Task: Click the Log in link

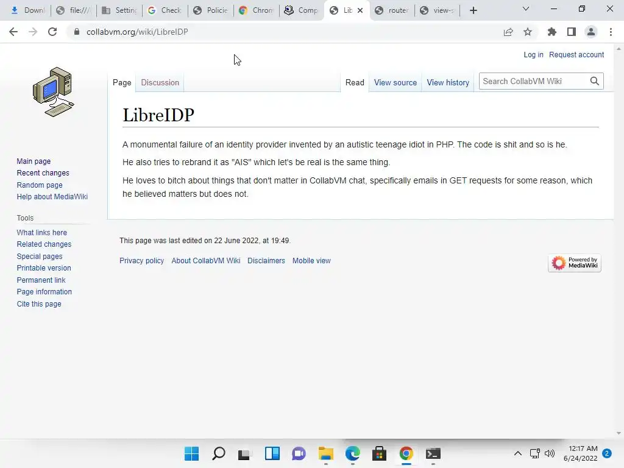Action: [533, 54]
